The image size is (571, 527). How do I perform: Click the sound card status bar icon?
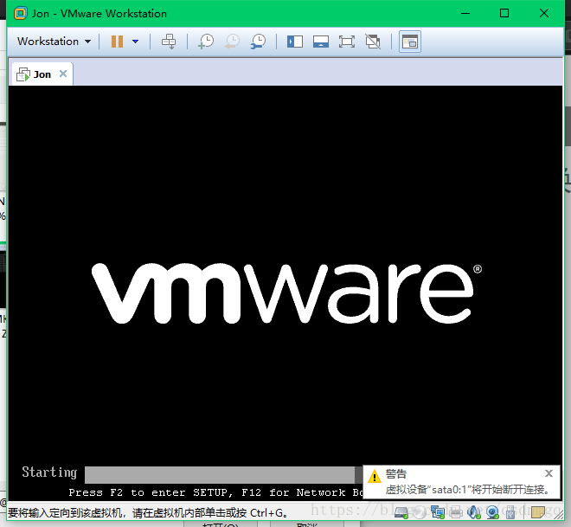[474, 512]
